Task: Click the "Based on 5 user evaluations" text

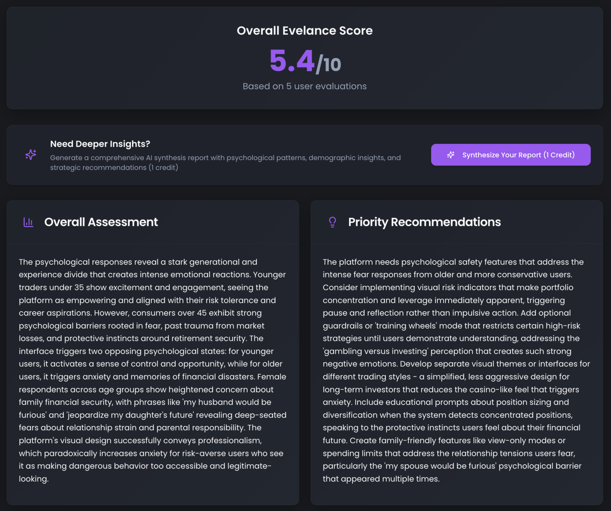Action: (305, 86)
